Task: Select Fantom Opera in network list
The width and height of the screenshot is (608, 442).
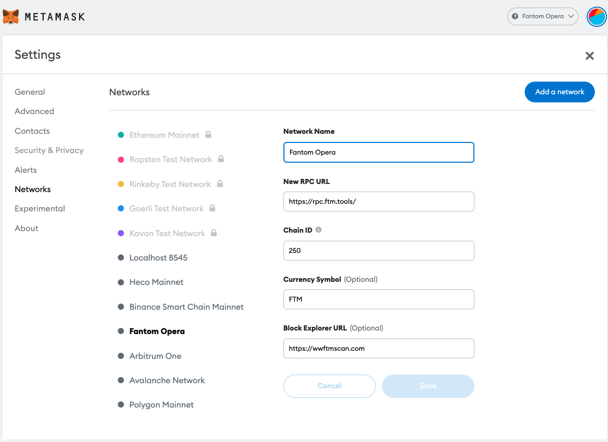Action: pyautogui.click(x=157, y=331)
